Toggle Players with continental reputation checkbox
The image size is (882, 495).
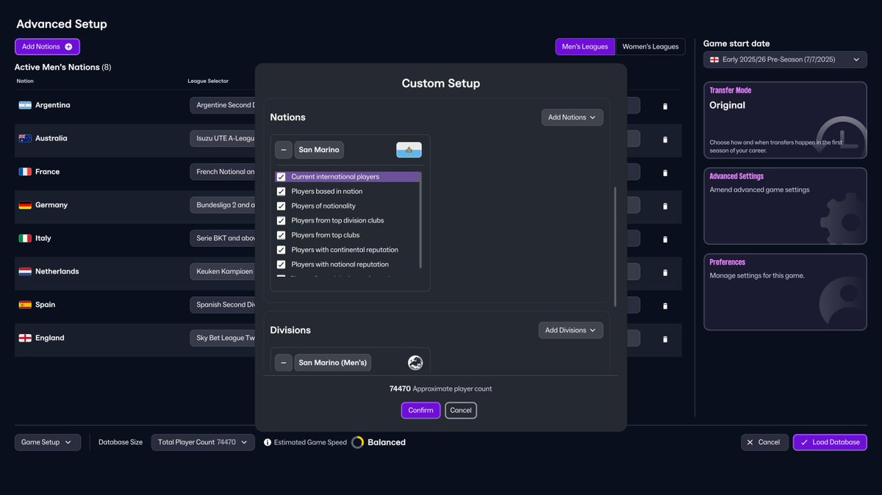pos(281,250)
